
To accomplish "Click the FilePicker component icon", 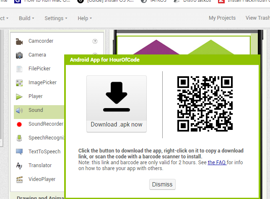I will pyautogui.click(x=19, y=69).
